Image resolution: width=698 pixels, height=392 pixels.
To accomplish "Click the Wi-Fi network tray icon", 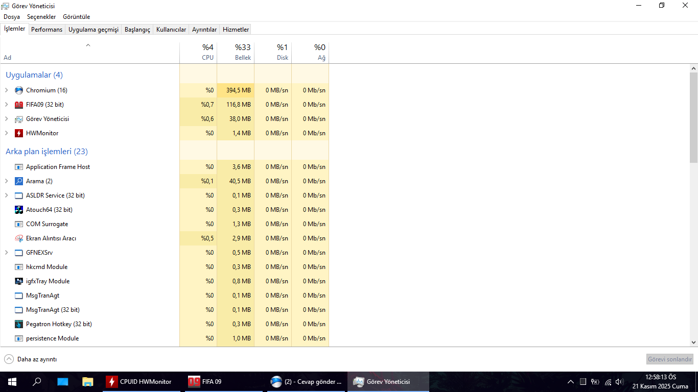I will pos(608,382).
